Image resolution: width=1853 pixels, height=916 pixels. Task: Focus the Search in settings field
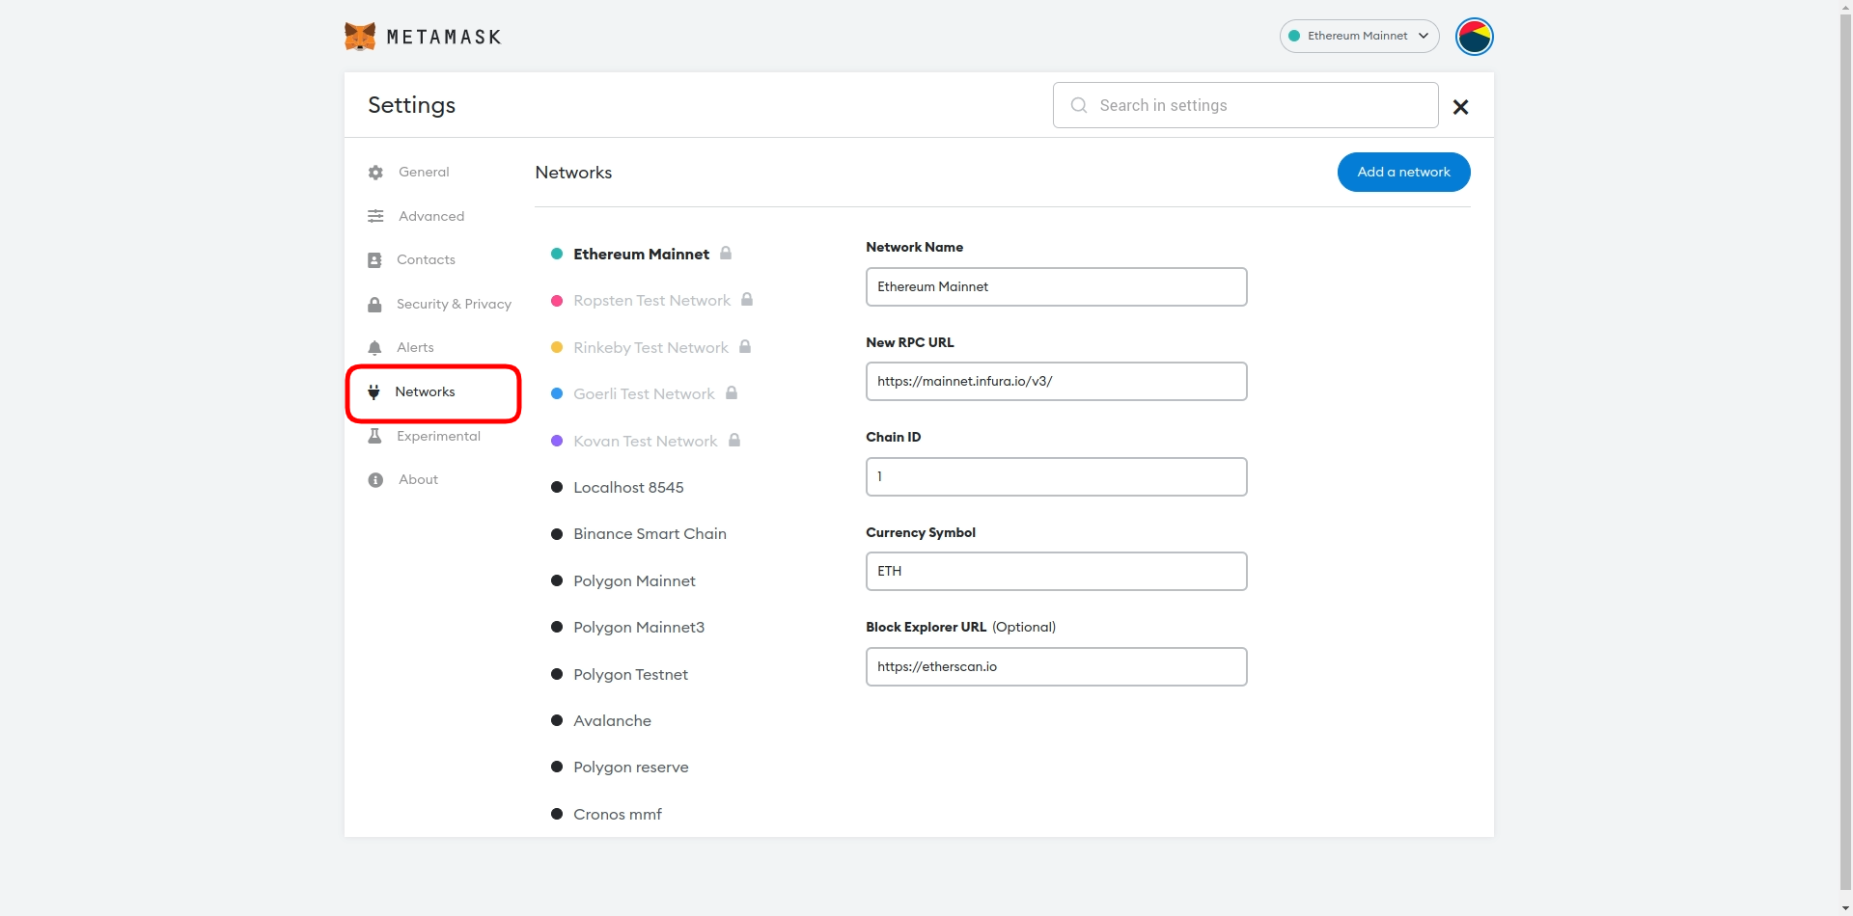click(1245, 105)
